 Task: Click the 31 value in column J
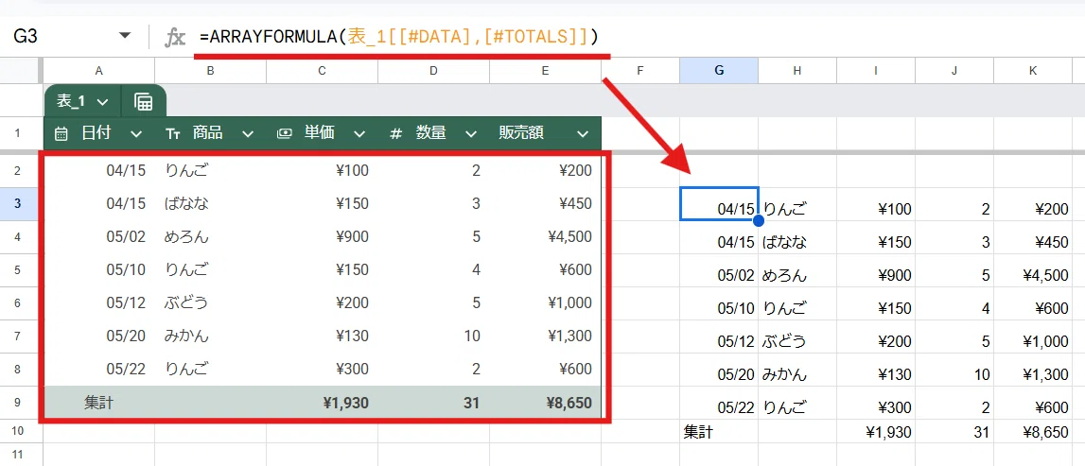(982, 432)
